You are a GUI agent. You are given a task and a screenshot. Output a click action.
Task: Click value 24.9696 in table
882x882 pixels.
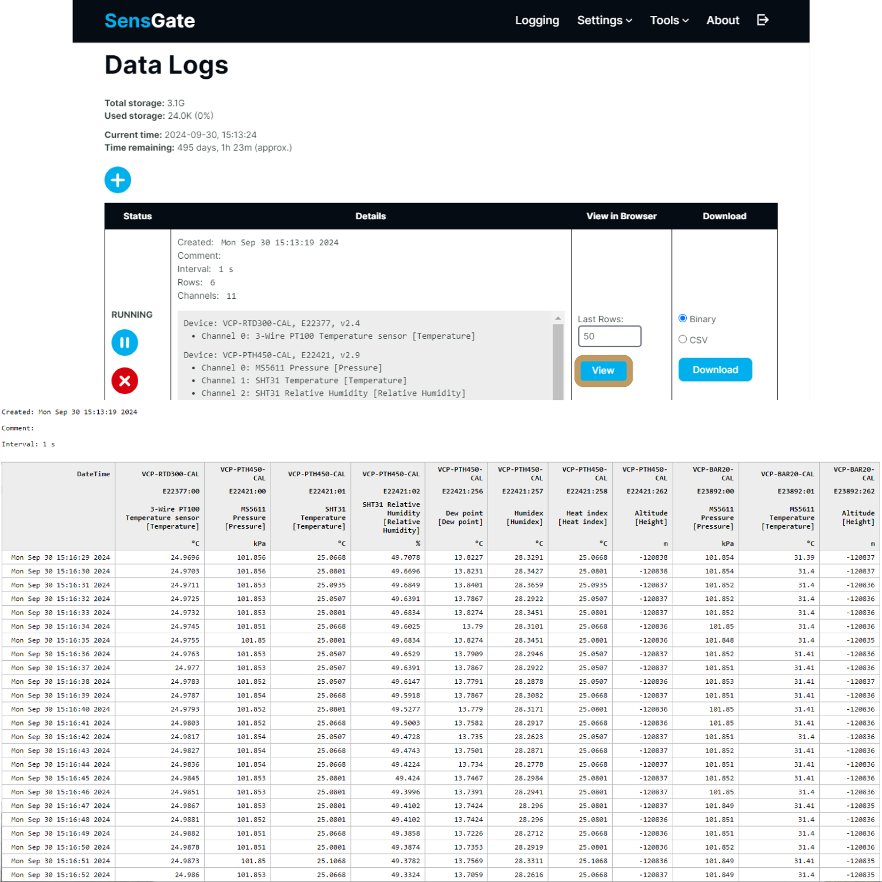tap(185, 557)
